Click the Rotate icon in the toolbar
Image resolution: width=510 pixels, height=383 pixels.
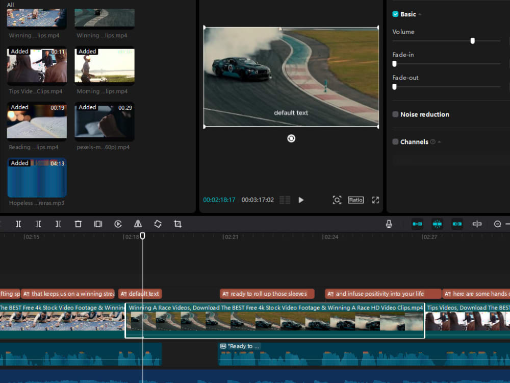157,224
